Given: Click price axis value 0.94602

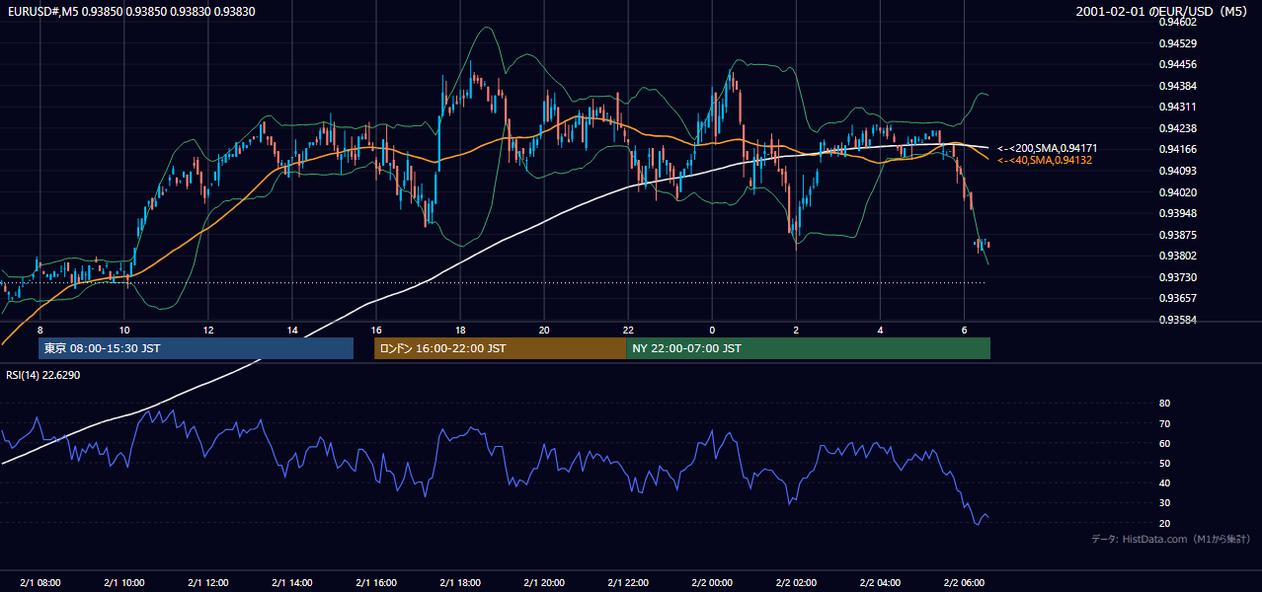Looking at the screenshot, I should (x=1178, y=22).
